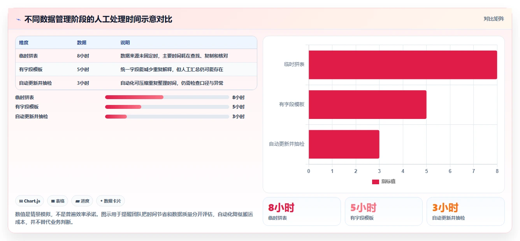The image size is (520, 241).
Task: Click the 5小时 table cell
Action: tap(83, 70)
